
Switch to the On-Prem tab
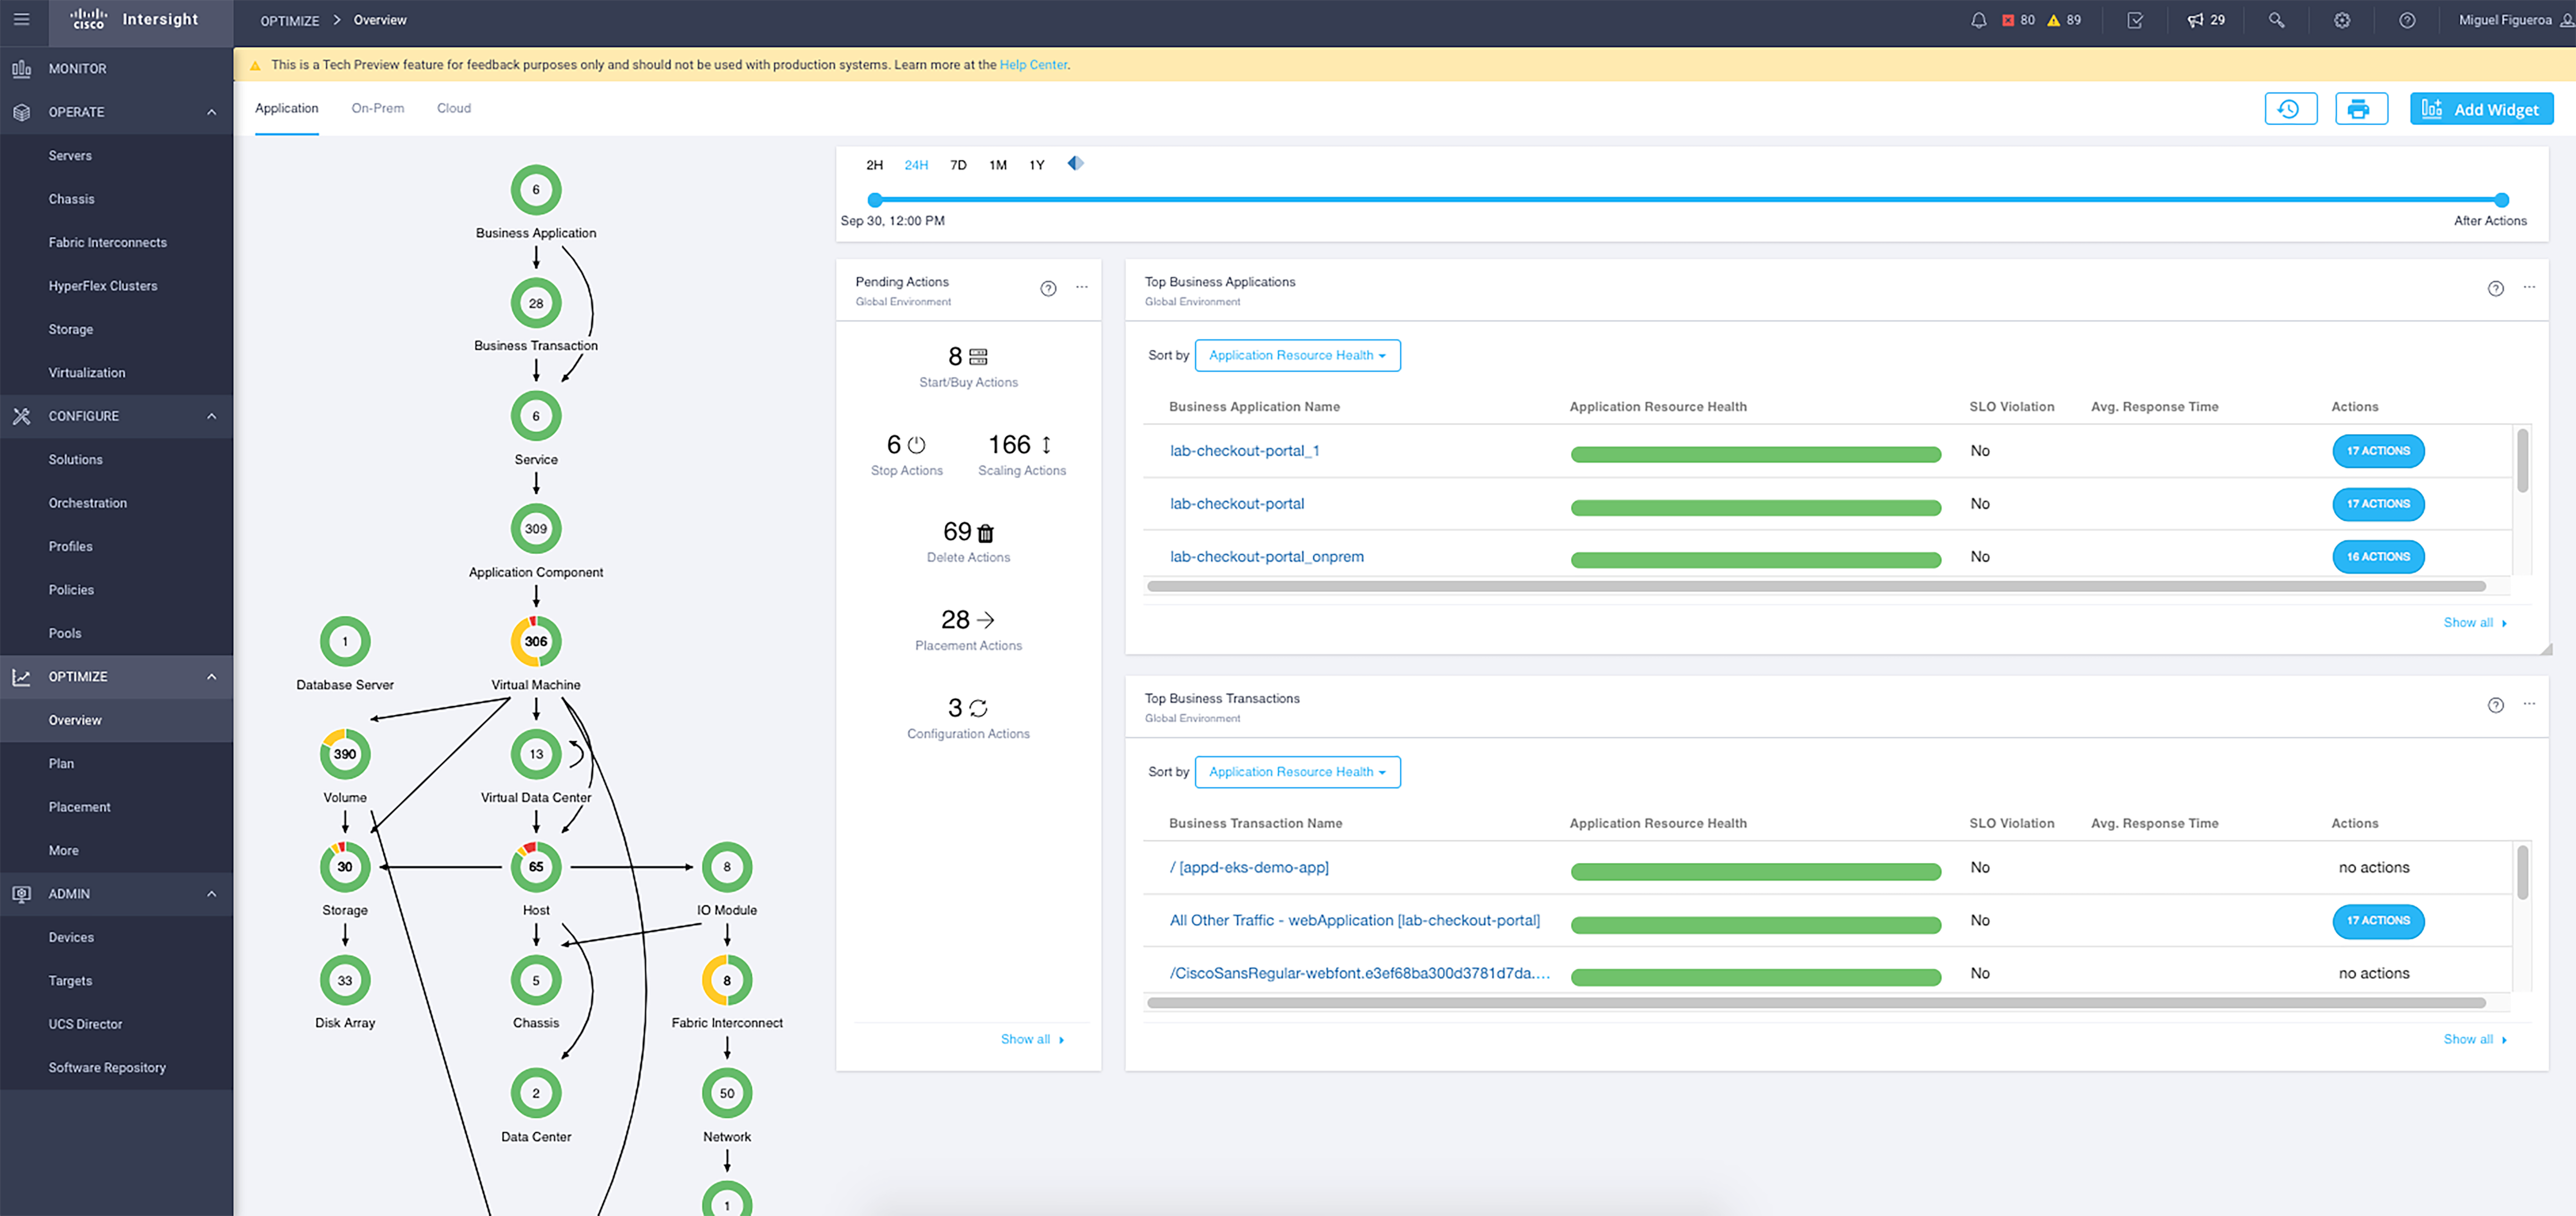point(376,107)
